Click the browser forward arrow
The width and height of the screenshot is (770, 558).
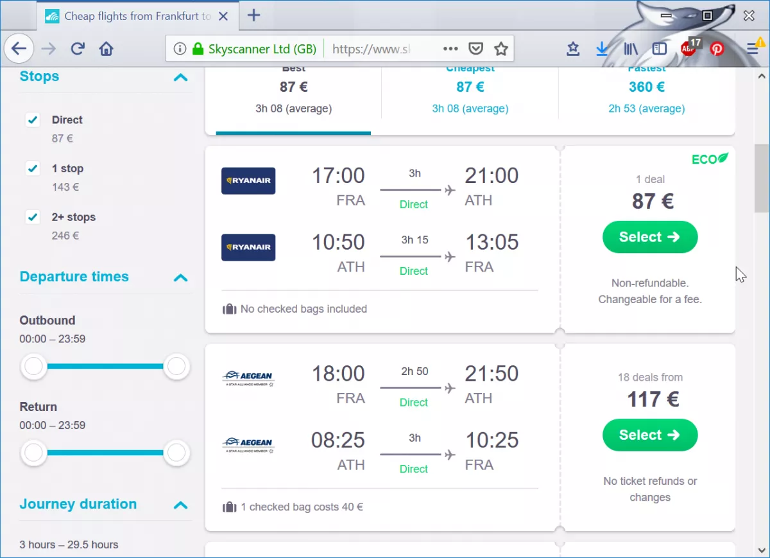(49, 49)
